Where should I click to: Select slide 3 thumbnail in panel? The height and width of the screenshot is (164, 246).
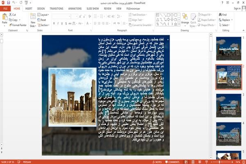pyautogui.click(x=229, y=106)
